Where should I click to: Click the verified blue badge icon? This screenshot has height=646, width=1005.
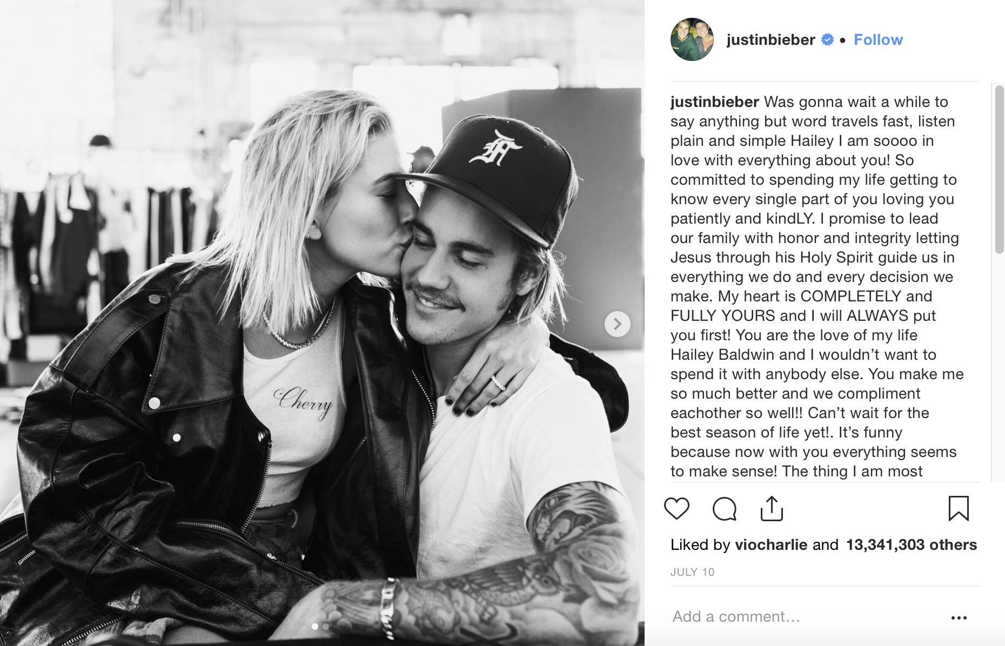tap(827, 39)
